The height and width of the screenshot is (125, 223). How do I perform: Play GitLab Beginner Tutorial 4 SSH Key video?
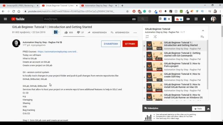pyautogui.click(x=175, y=77)
